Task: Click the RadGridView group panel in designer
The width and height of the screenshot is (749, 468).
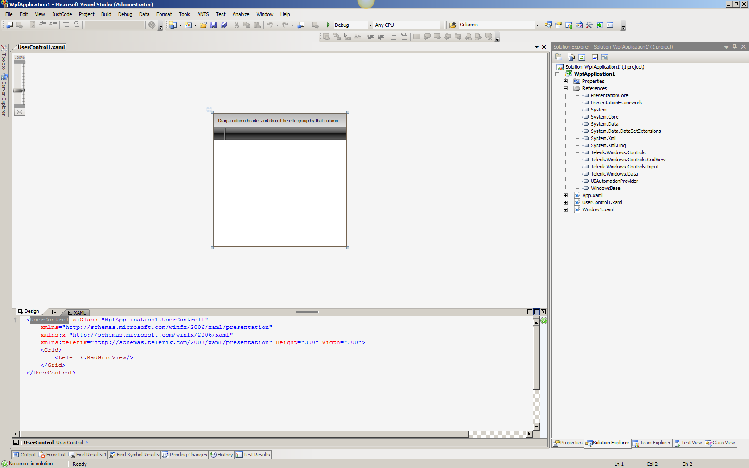Action: [x=280, y=121]
